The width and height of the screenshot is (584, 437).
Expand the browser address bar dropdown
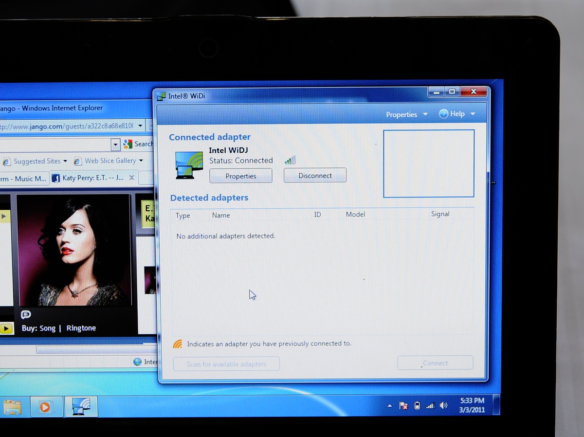tap(140, 126)
